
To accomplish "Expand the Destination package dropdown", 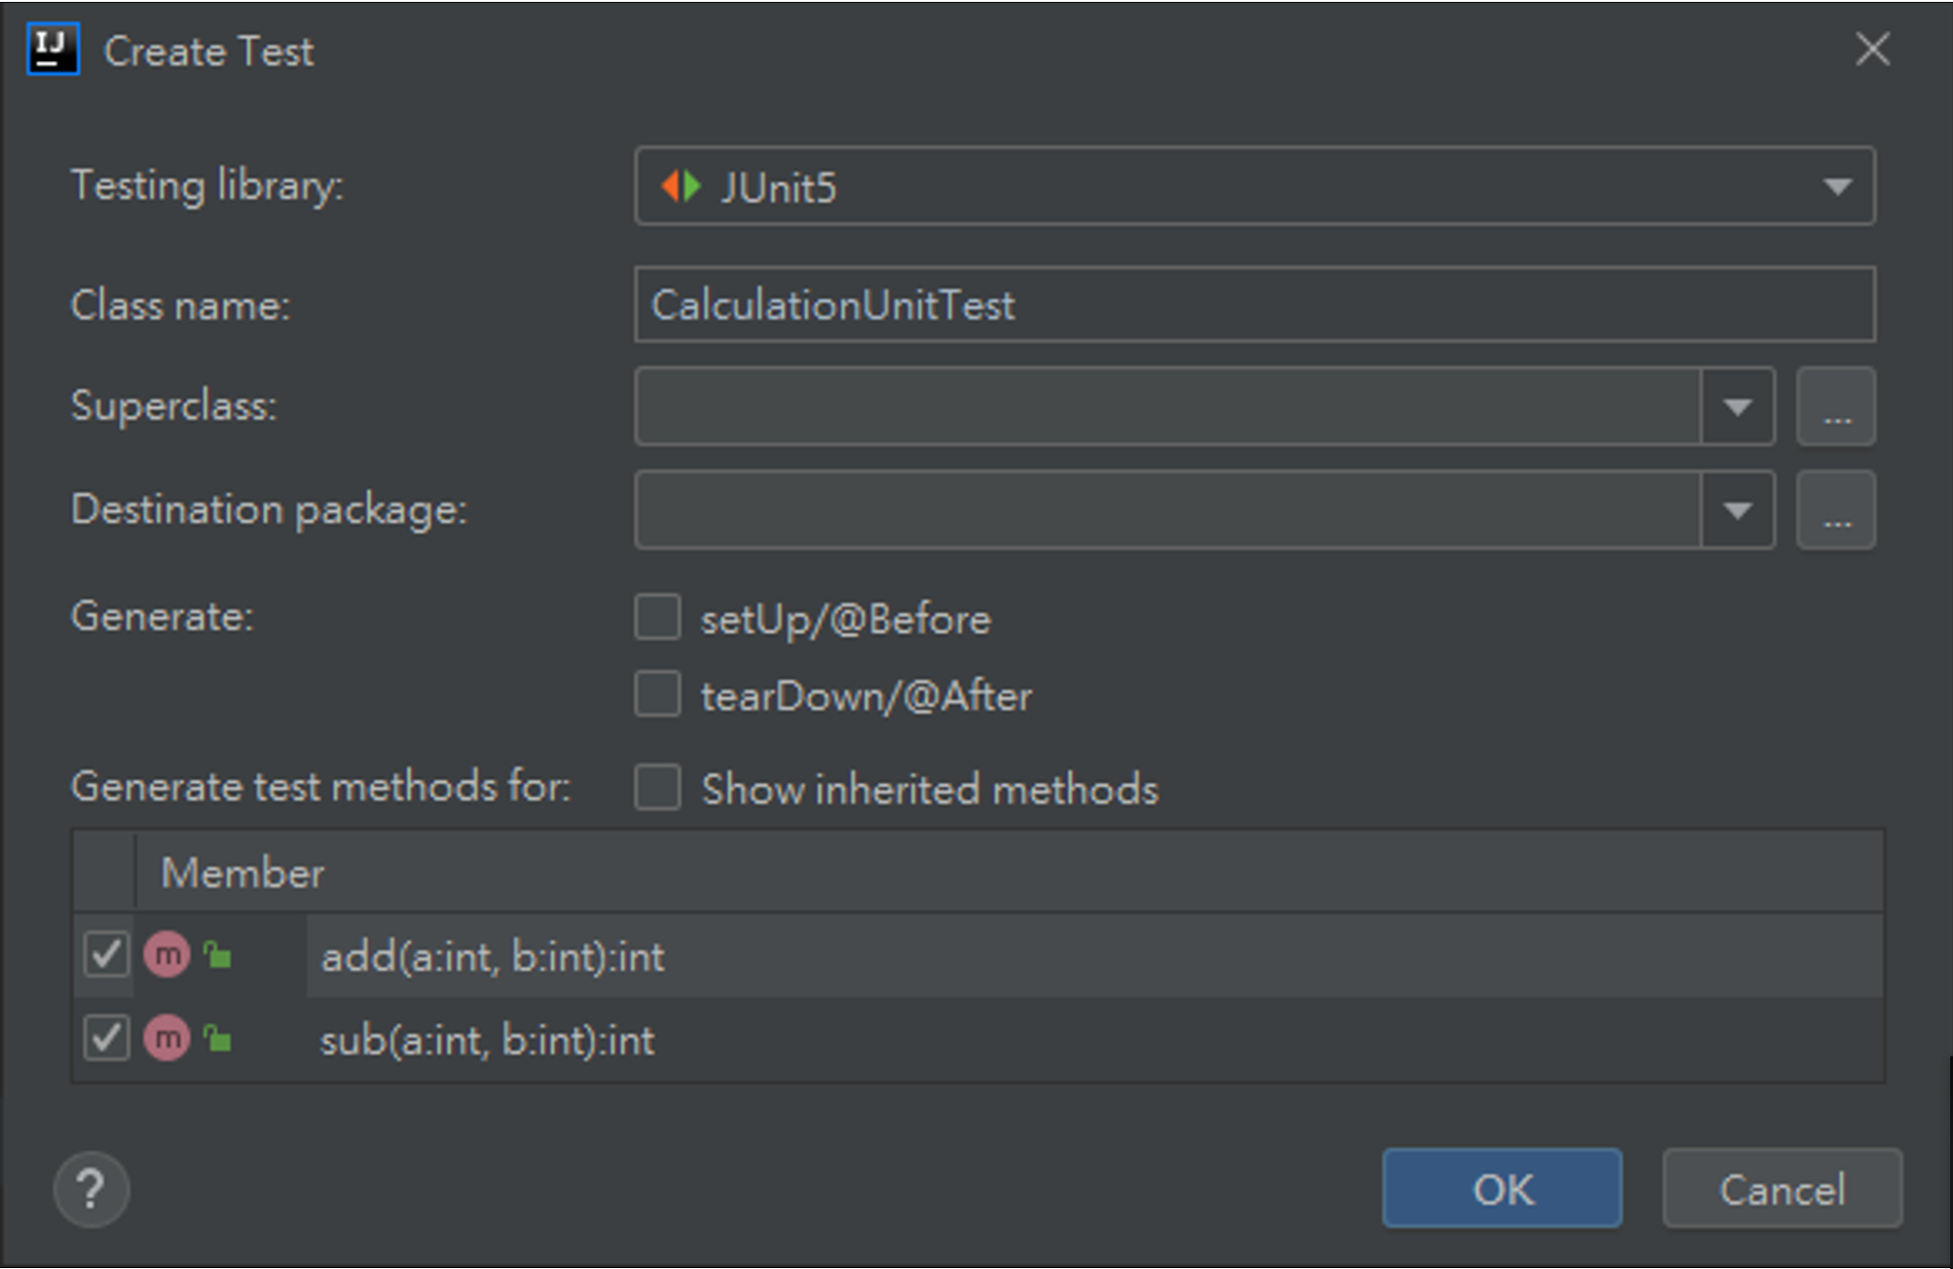I will click(1737, 510).
